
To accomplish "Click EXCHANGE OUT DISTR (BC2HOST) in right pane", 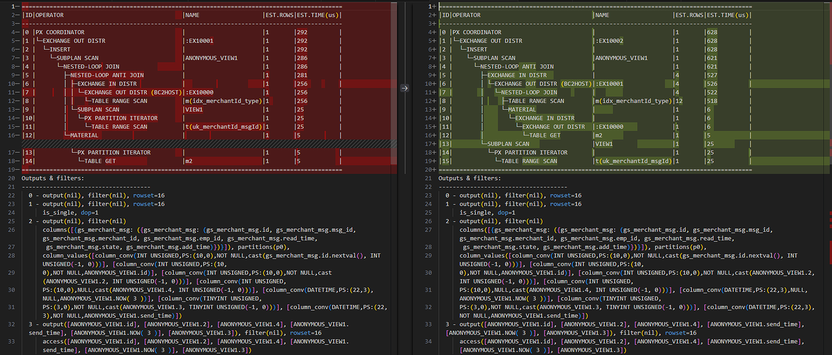I will 544,84.
